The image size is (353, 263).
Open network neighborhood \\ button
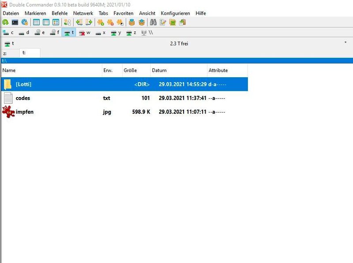[x=147, y=33]
